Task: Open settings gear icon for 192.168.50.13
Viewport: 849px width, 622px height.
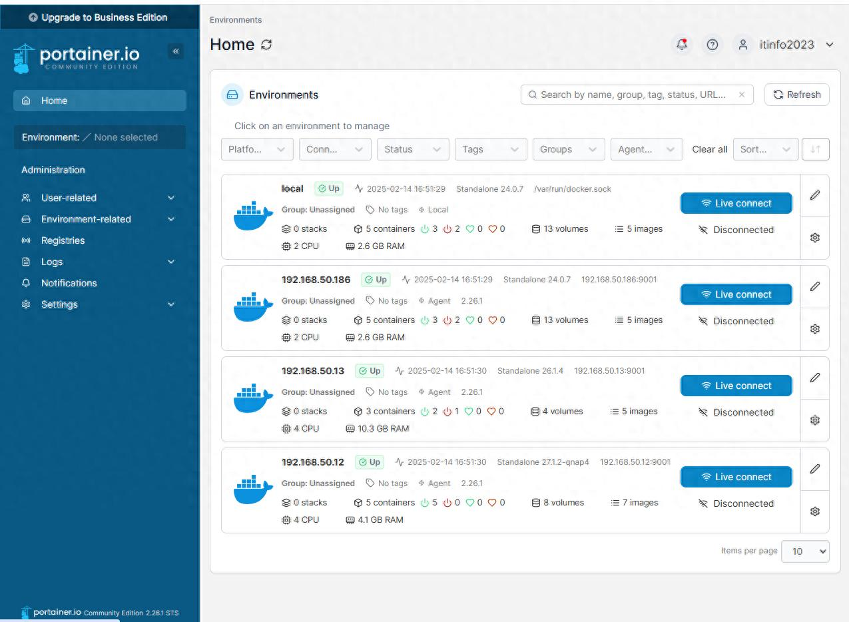Action: 815,420
